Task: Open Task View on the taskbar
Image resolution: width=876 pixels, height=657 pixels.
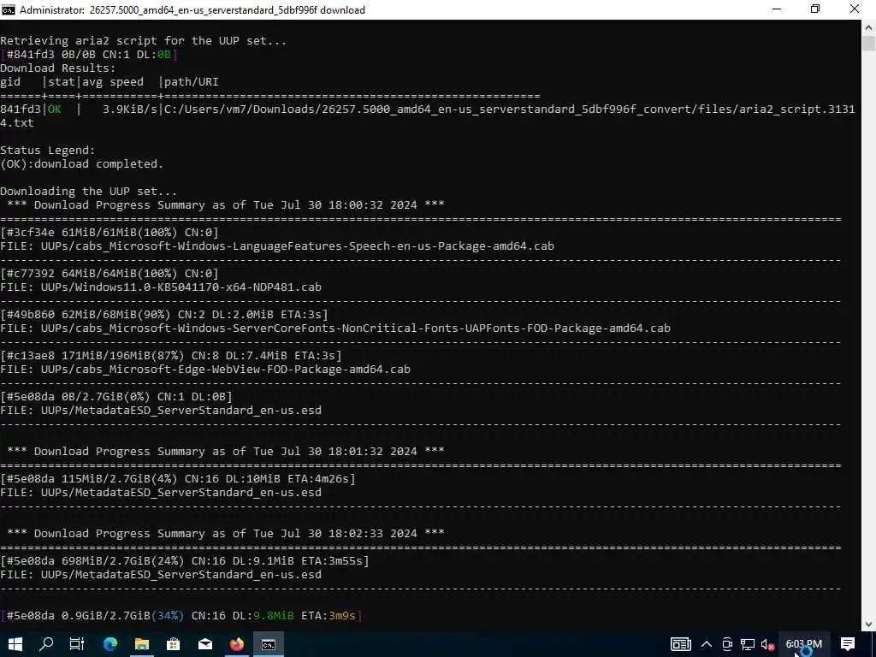Action: [77, 644]
